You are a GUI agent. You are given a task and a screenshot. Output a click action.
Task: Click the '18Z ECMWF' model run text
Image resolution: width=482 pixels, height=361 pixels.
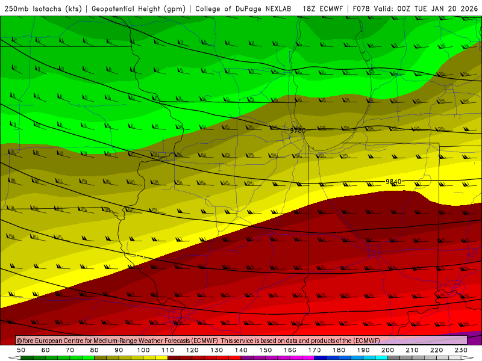pos(322,8)
